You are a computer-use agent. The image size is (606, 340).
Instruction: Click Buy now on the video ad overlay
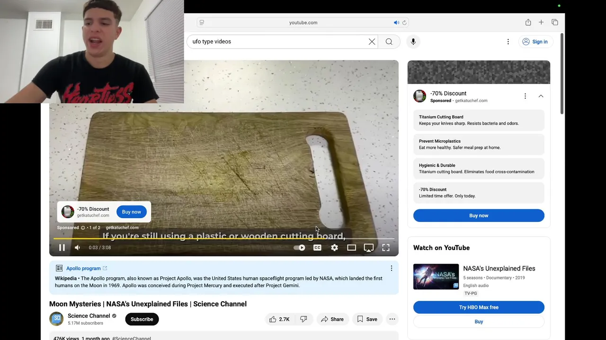pyautogui.click(x=132, y=212)
